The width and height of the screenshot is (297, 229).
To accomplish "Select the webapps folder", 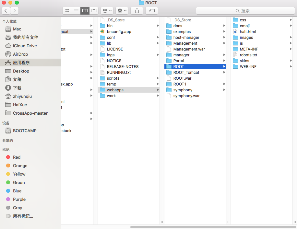I will tap(129, 90).
